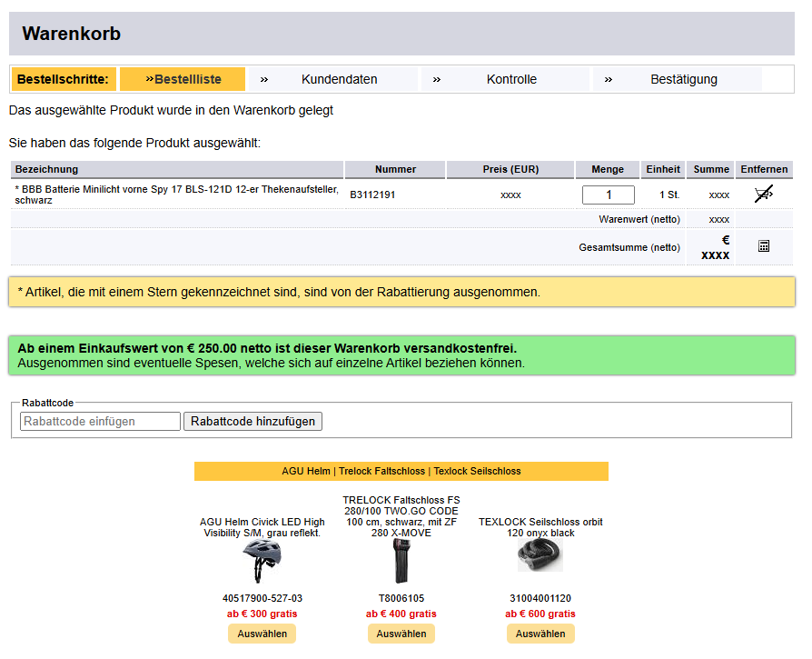Click the 'ab € 400 gratis' label
Screen dimensions: 812x659
(x=401, y=614)
